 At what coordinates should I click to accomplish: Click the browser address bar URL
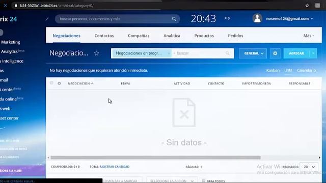(57, 6)
